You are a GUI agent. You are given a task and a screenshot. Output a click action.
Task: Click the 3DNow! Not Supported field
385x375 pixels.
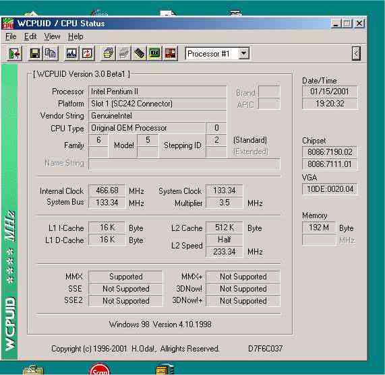pos(243,289)
